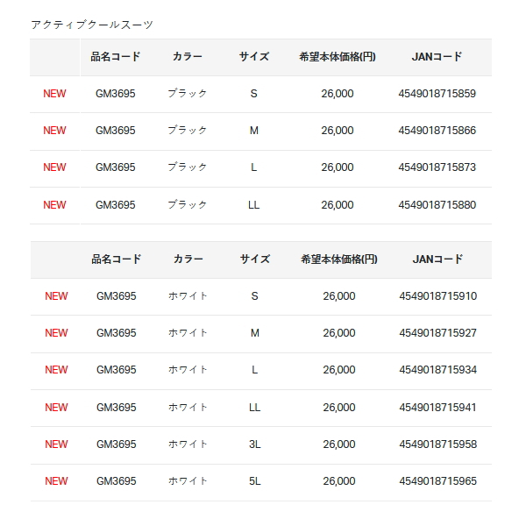Click 品名コード header in first table
This screenshot has width=526, height=526.
click(x=116, y=57)
